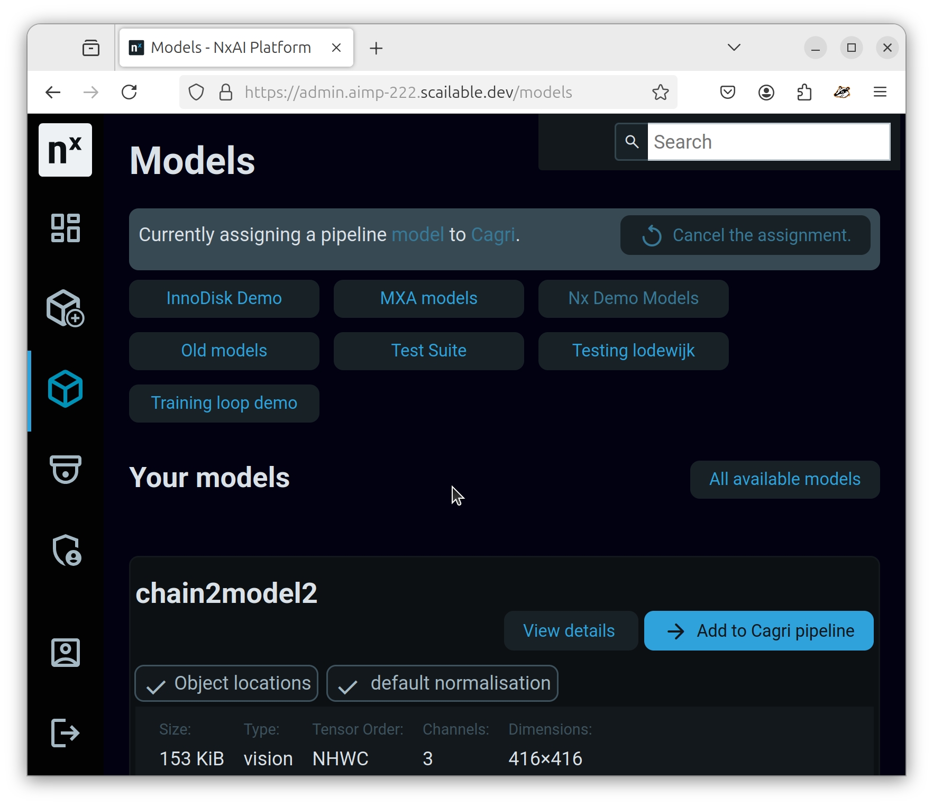Click the Nx logo home icon
This screenshot has height=806, width=933.
[x=65, y=150]
